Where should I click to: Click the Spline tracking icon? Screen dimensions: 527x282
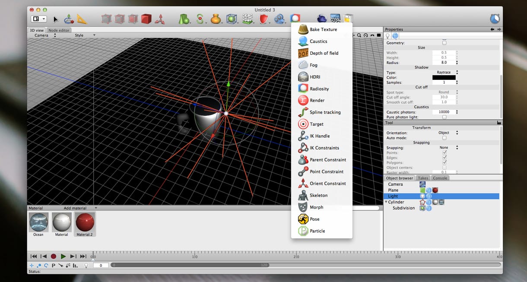click(x=303, y=112)
